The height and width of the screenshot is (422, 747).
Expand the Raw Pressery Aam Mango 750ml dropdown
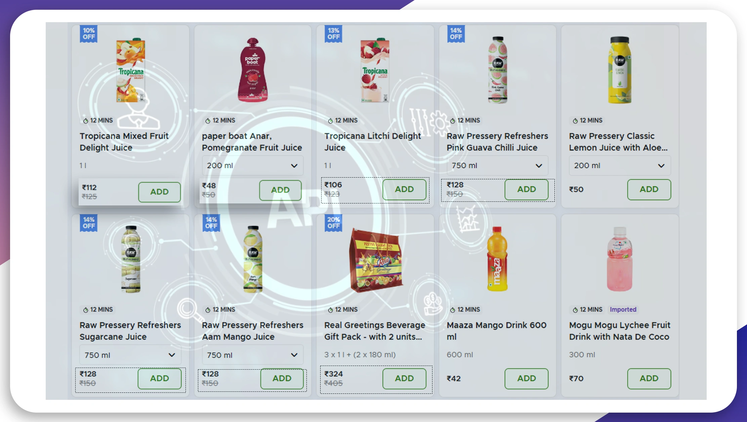(x=251, y=354)
